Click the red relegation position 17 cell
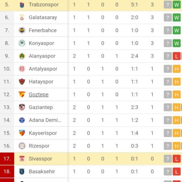The height and width of the screenshot is (182, 182). [x=7, y=159]
